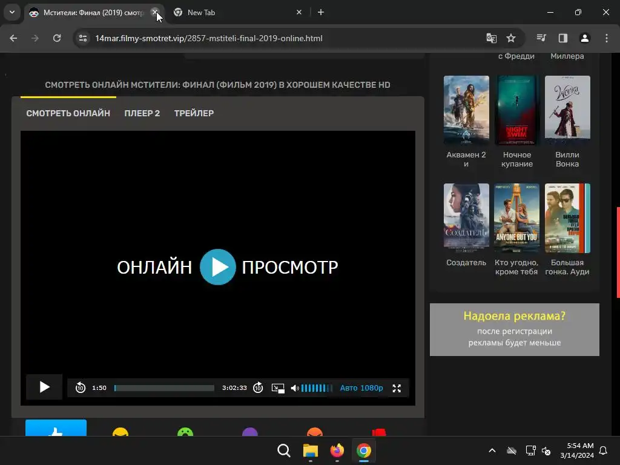Switch to СМОТРЕТЬ ОНЛАЙН tab
This screenshot has height=465, width=620.
pos(68,113)
